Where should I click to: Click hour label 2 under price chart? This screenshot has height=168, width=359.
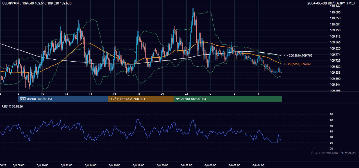tap(234, 94)
